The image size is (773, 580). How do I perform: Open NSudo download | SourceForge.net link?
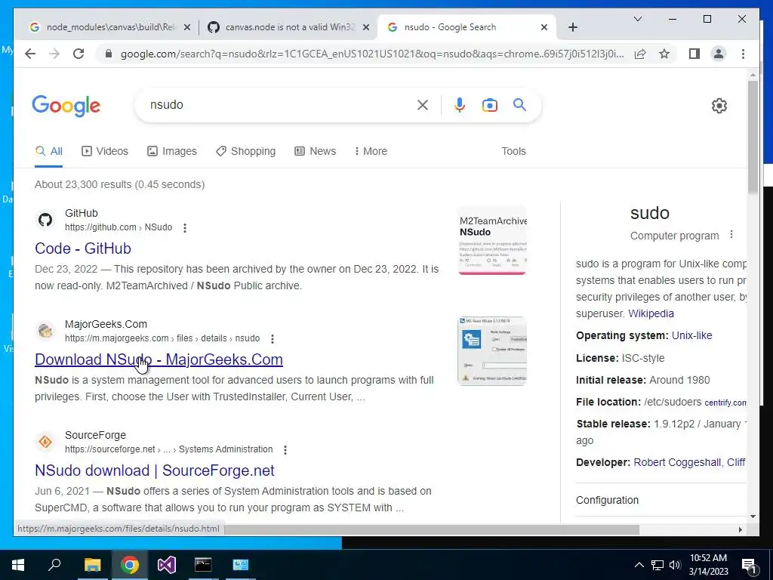(x=154, y=470)
